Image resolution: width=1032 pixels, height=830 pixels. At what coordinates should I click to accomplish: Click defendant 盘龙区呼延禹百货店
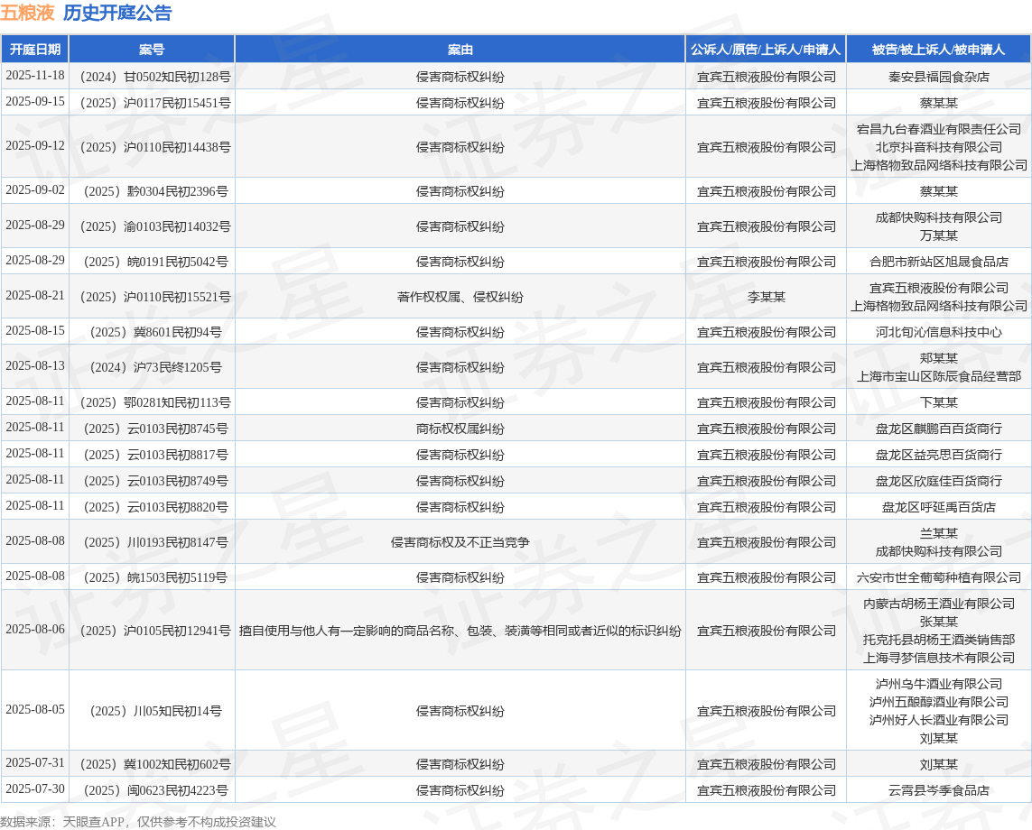pyautogui.click(x=938, y=508)
